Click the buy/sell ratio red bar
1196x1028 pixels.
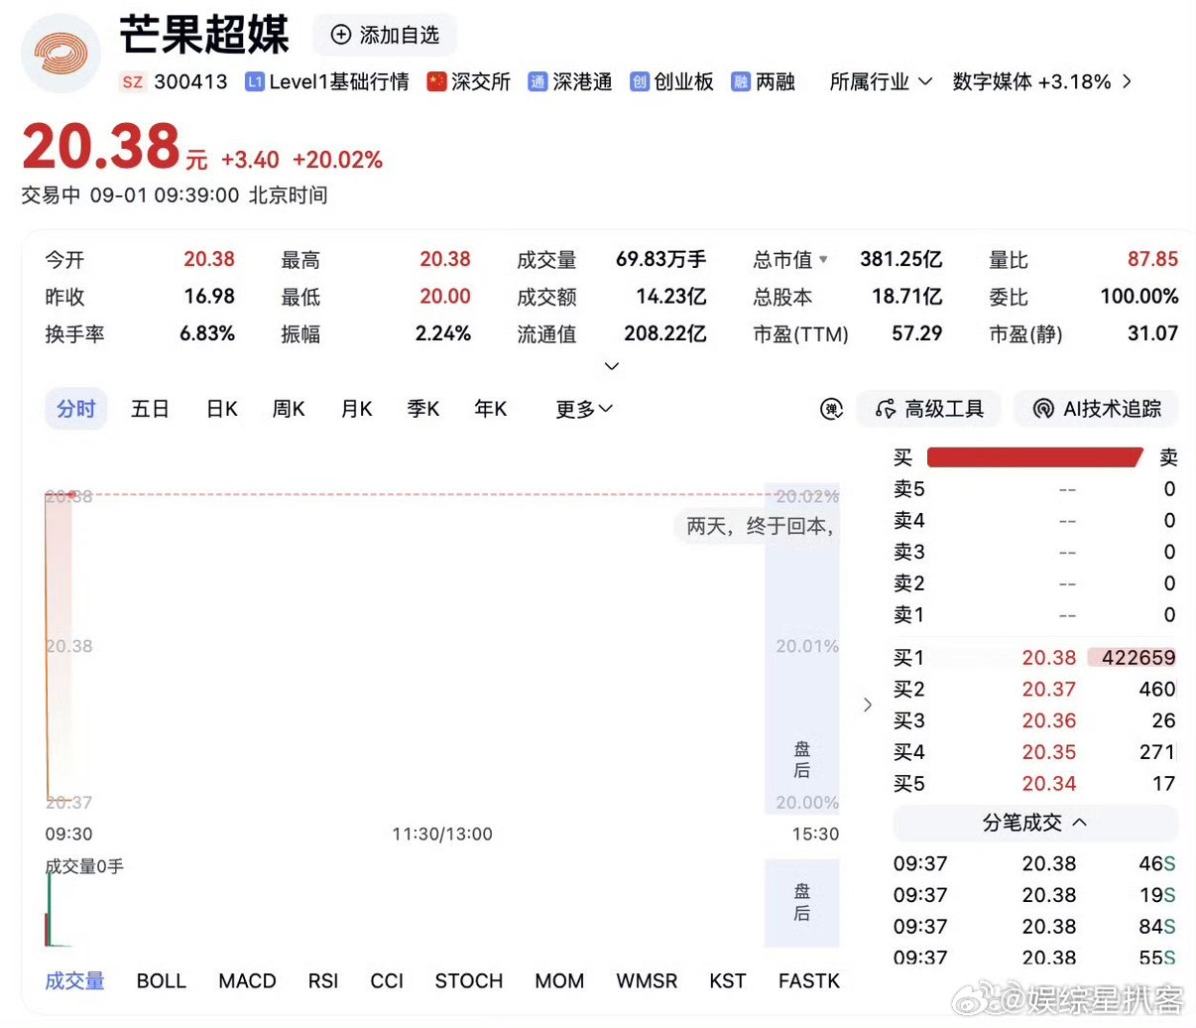click(1035, 457)
